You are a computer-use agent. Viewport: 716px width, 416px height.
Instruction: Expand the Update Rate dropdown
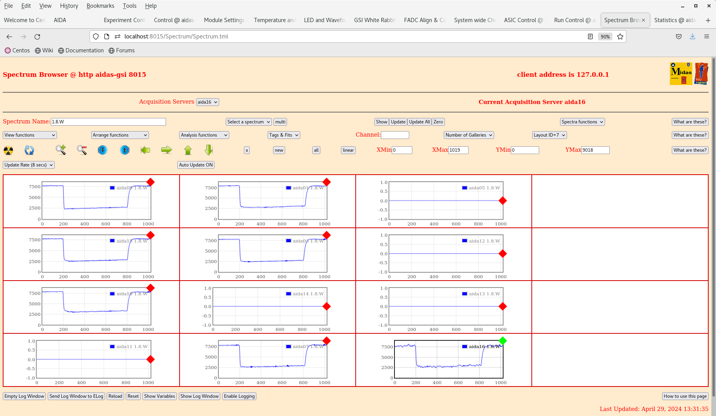(x=29, y=165)
